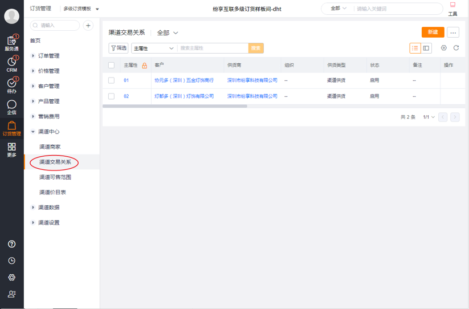Tick the checkbox for row 02
This screenshot has width=469, height=309.
click(112, 96)
